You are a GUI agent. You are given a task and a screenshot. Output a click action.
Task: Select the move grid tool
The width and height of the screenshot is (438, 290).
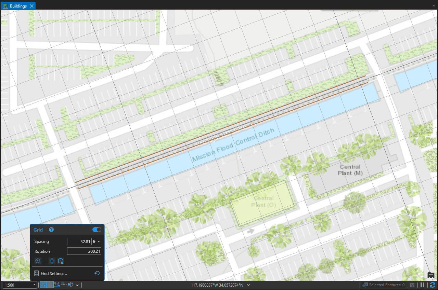pos(52,261)
